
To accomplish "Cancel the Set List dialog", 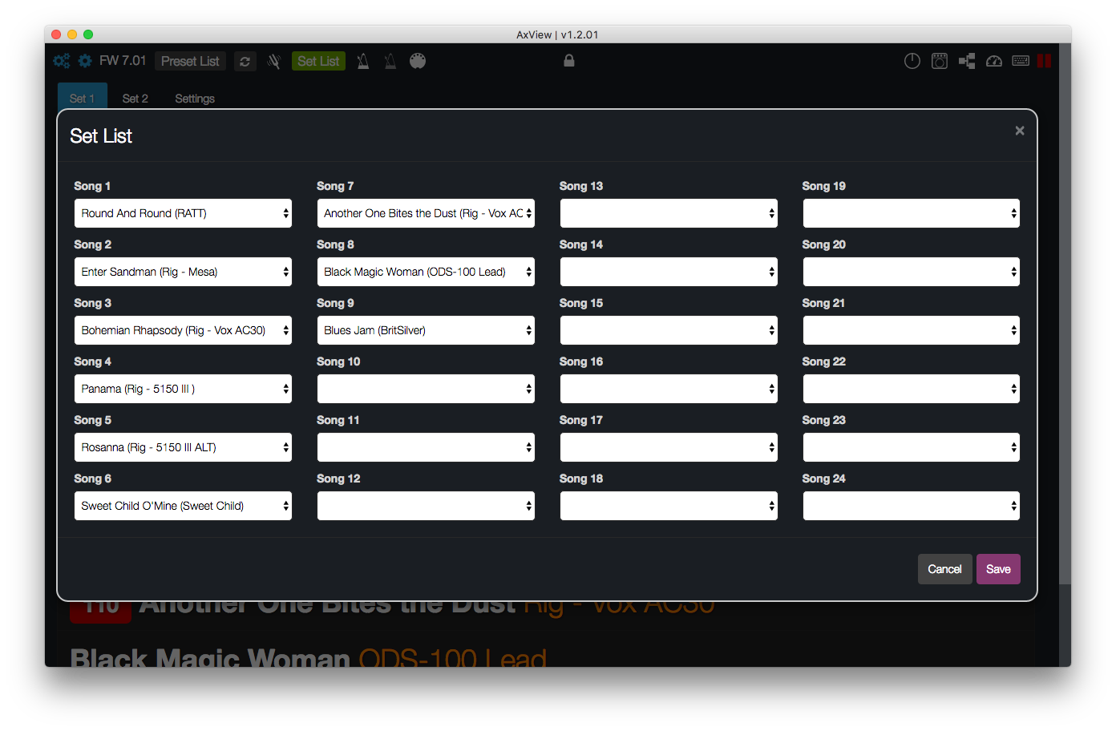I will point(944,569).
